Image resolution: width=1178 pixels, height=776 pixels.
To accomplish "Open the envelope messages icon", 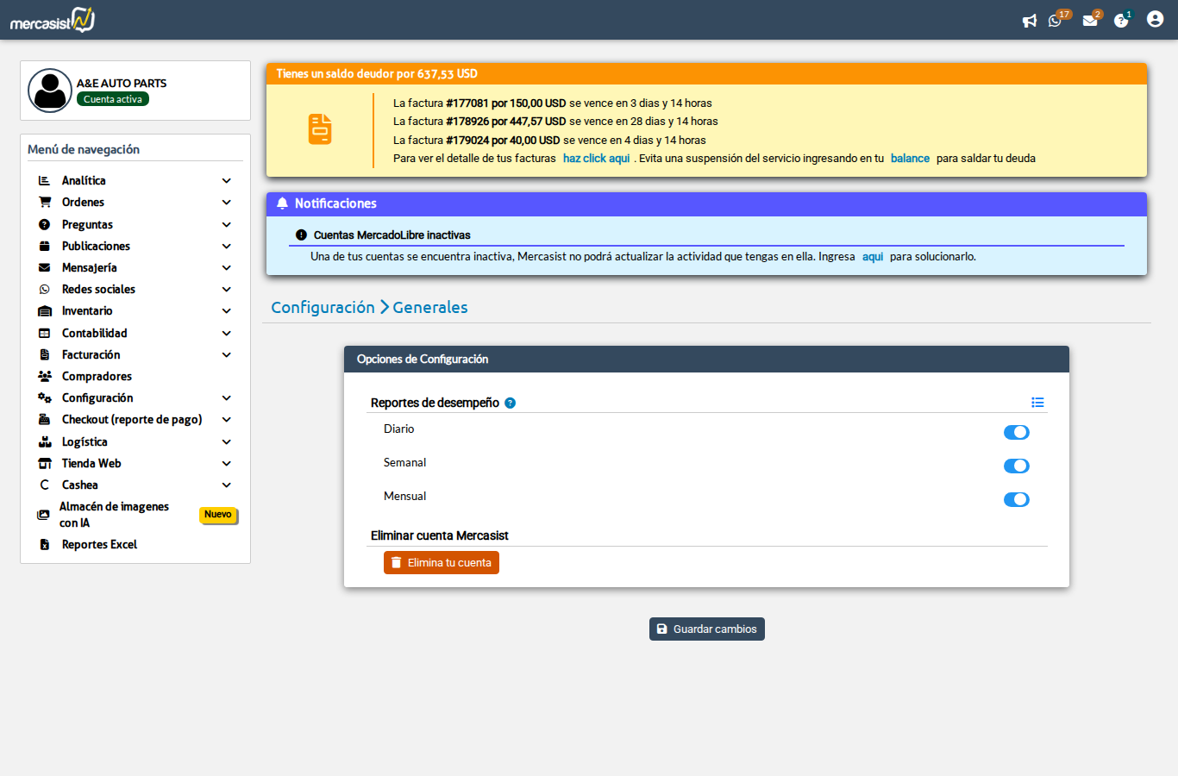I will click(x=1090, y=21).
